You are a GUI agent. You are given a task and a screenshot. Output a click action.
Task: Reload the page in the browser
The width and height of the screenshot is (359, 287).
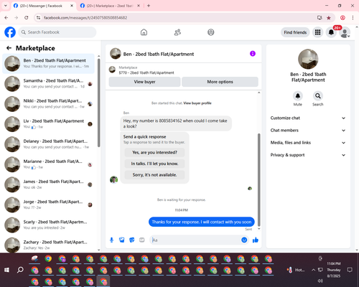pyautogui.click(x=27, y=18)
